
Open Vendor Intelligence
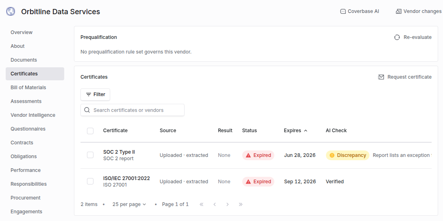(35, 115)
